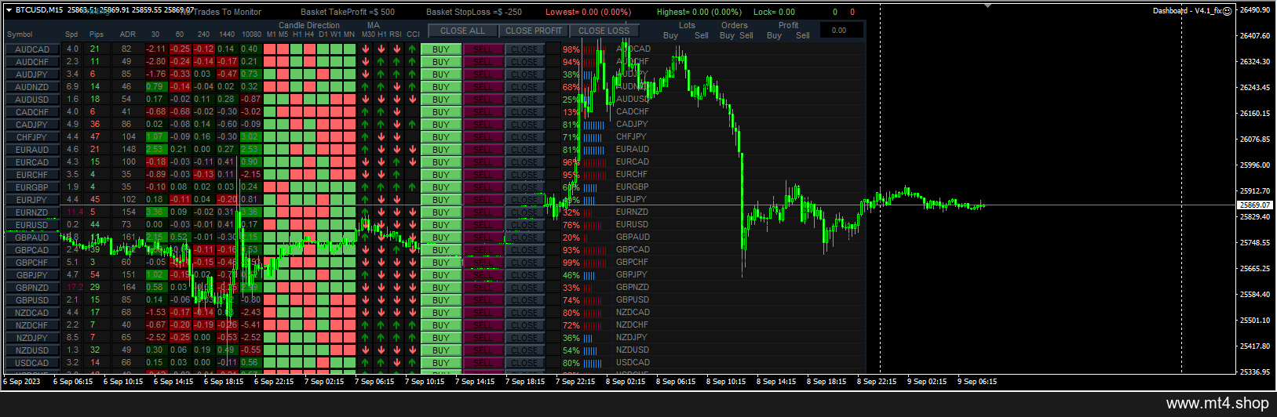The width and height of the screenshot is (1277, 417).
Task: Click CLOSE for AUDUSD row
Action: [x=524, y=100]
